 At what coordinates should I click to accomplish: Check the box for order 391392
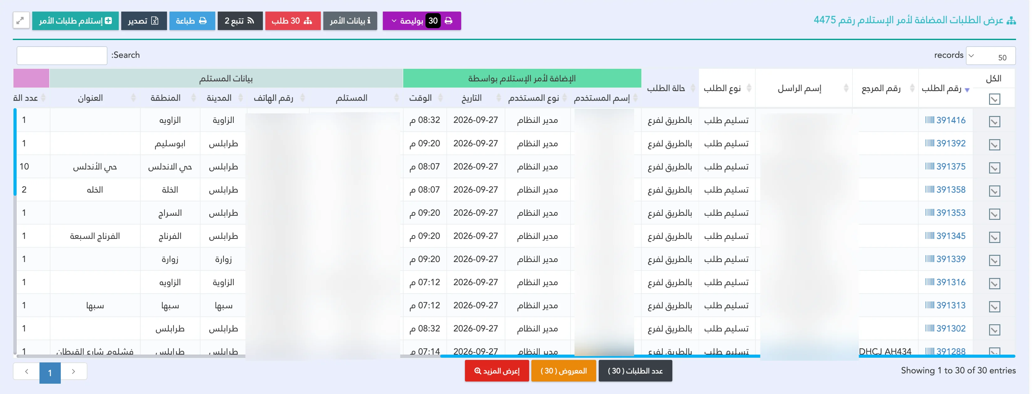click(994, 144)
